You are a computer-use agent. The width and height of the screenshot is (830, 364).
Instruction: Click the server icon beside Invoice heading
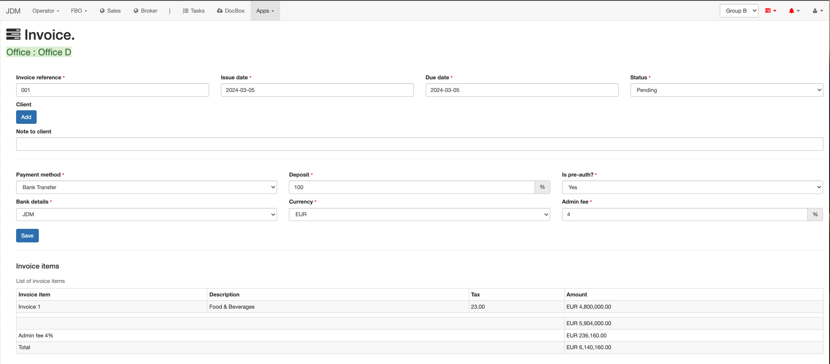(14, 34)
